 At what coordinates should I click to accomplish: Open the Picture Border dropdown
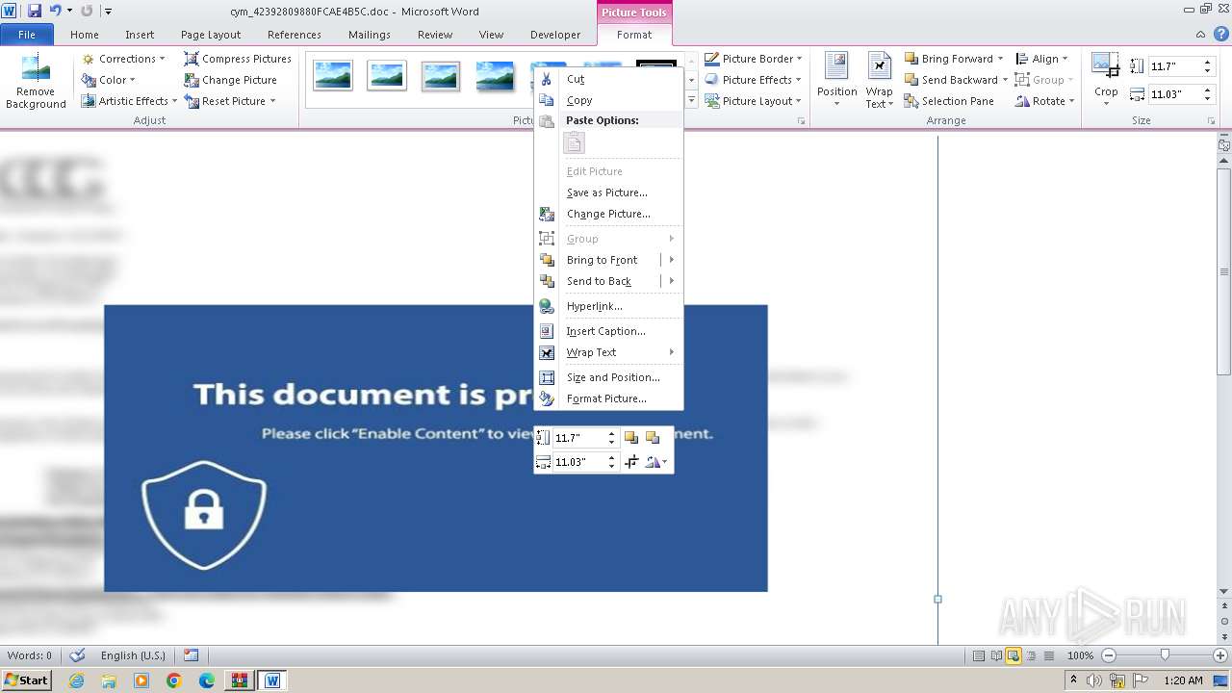(x=753, y=59)
